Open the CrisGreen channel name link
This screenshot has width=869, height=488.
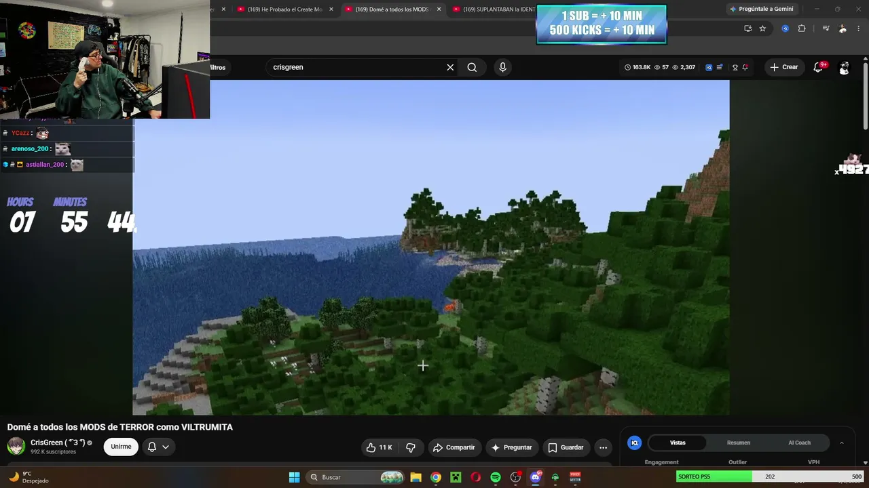58,443
